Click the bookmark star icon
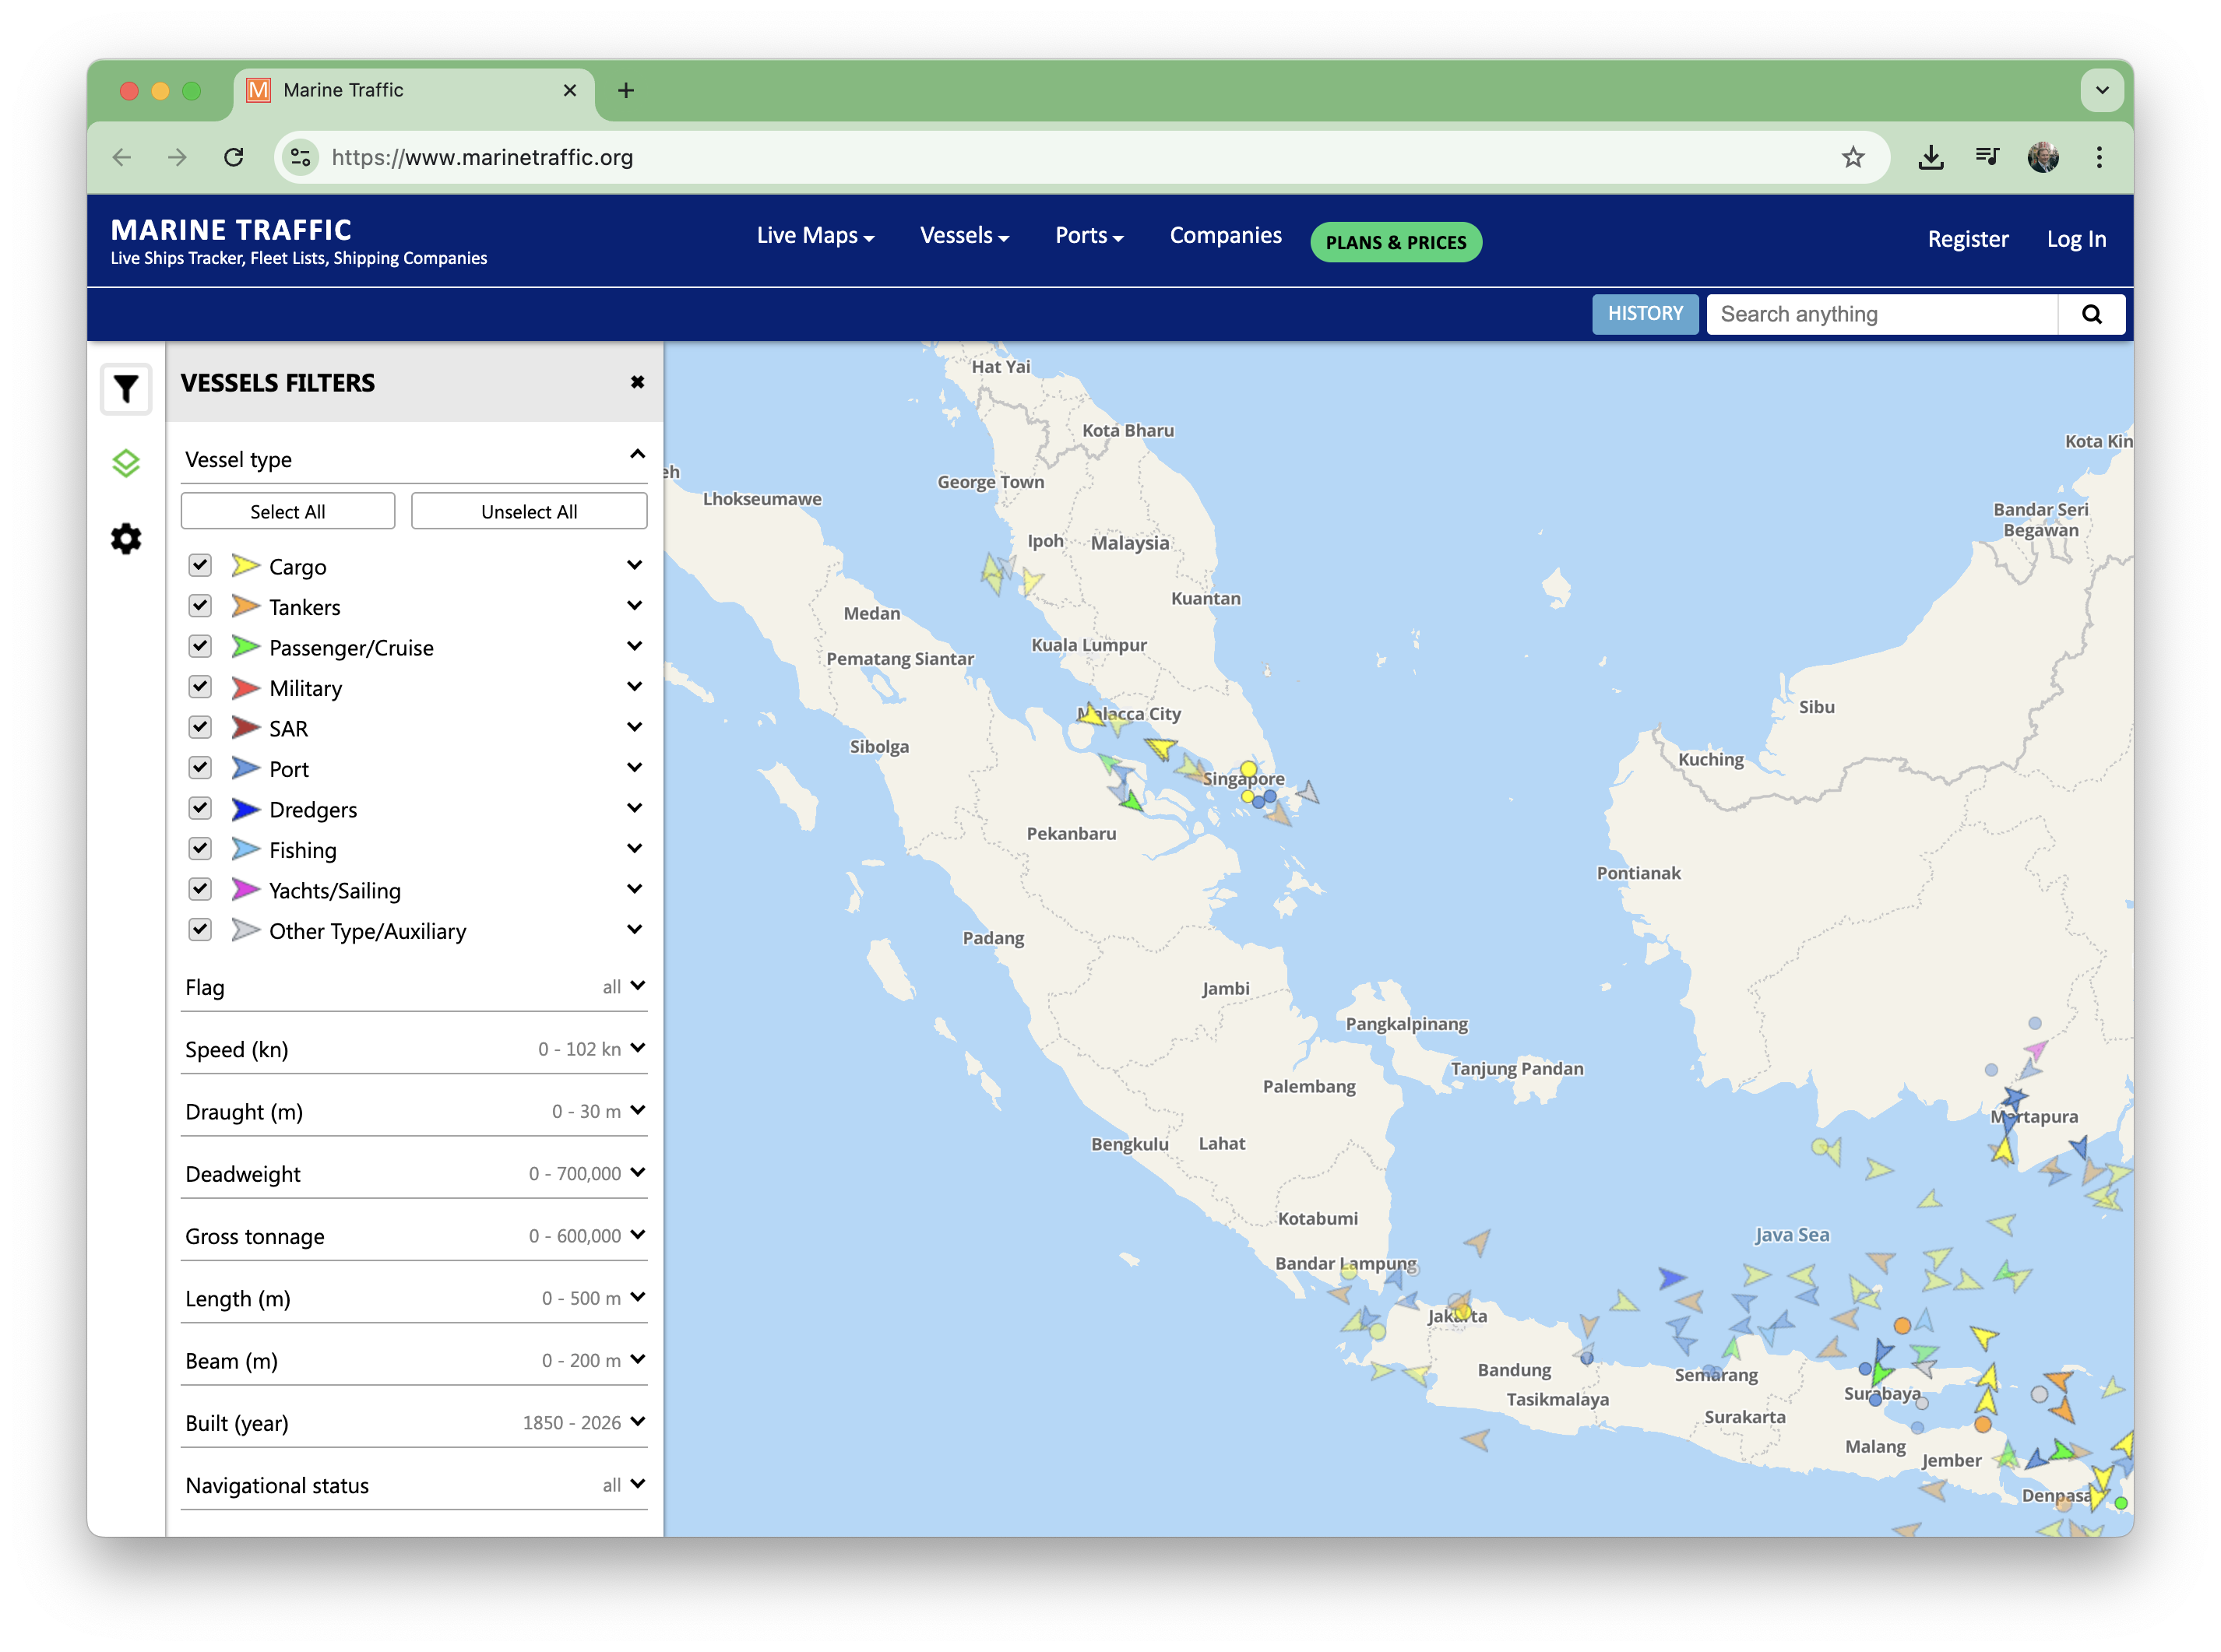The width and height of the screenshot is (2221, 1652). click(x=1854, y=157)
